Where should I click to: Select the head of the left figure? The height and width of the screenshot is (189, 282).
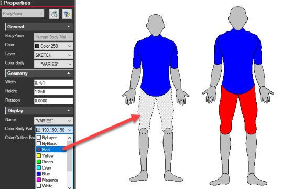[x=156, y=25]
